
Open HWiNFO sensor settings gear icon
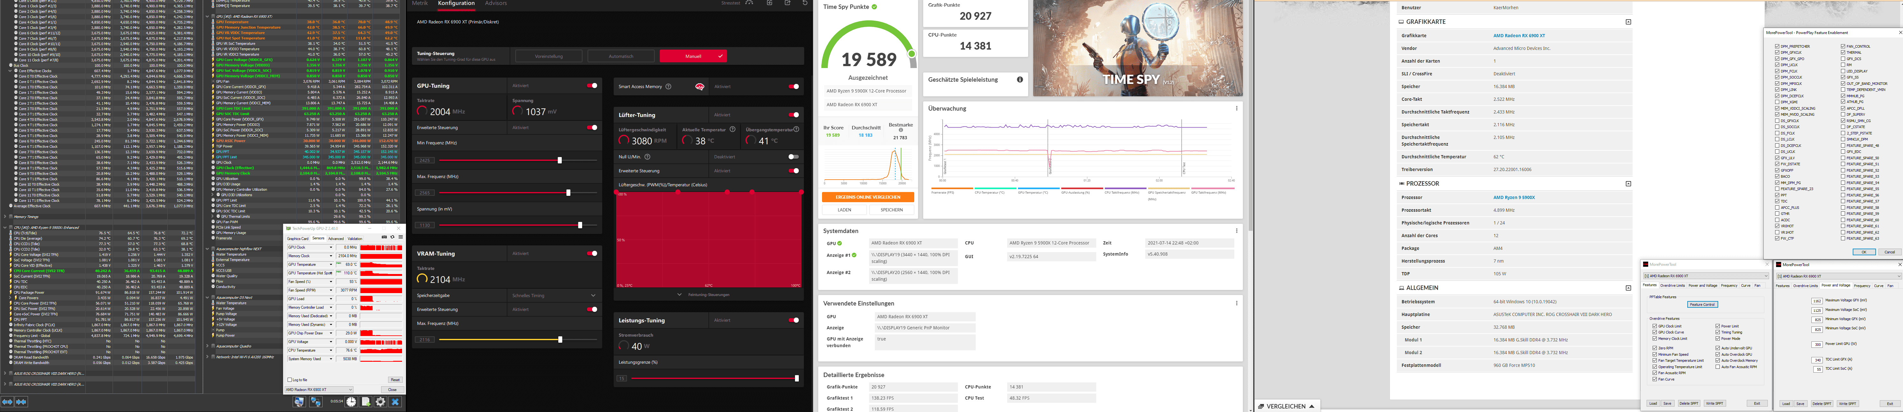[x=380, y=402]
